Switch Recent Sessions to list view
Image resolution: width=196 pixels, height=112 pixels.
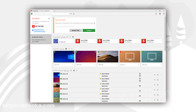[74, 70]
